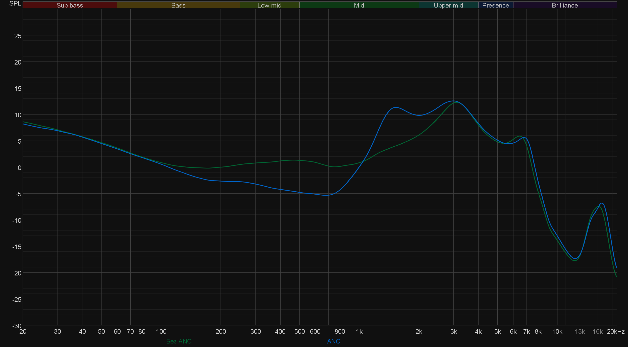
Task: Click the 1k frequency axis label
Action: point(359,332)
